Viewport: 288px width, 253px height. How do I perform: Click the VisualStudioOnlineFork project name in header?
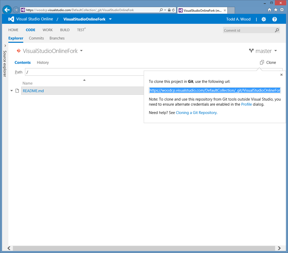click(x=84, y=19)
